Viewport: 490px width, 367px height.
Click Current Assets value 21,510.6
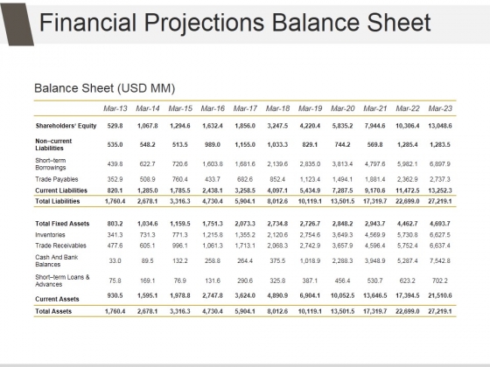click(440, 295)
